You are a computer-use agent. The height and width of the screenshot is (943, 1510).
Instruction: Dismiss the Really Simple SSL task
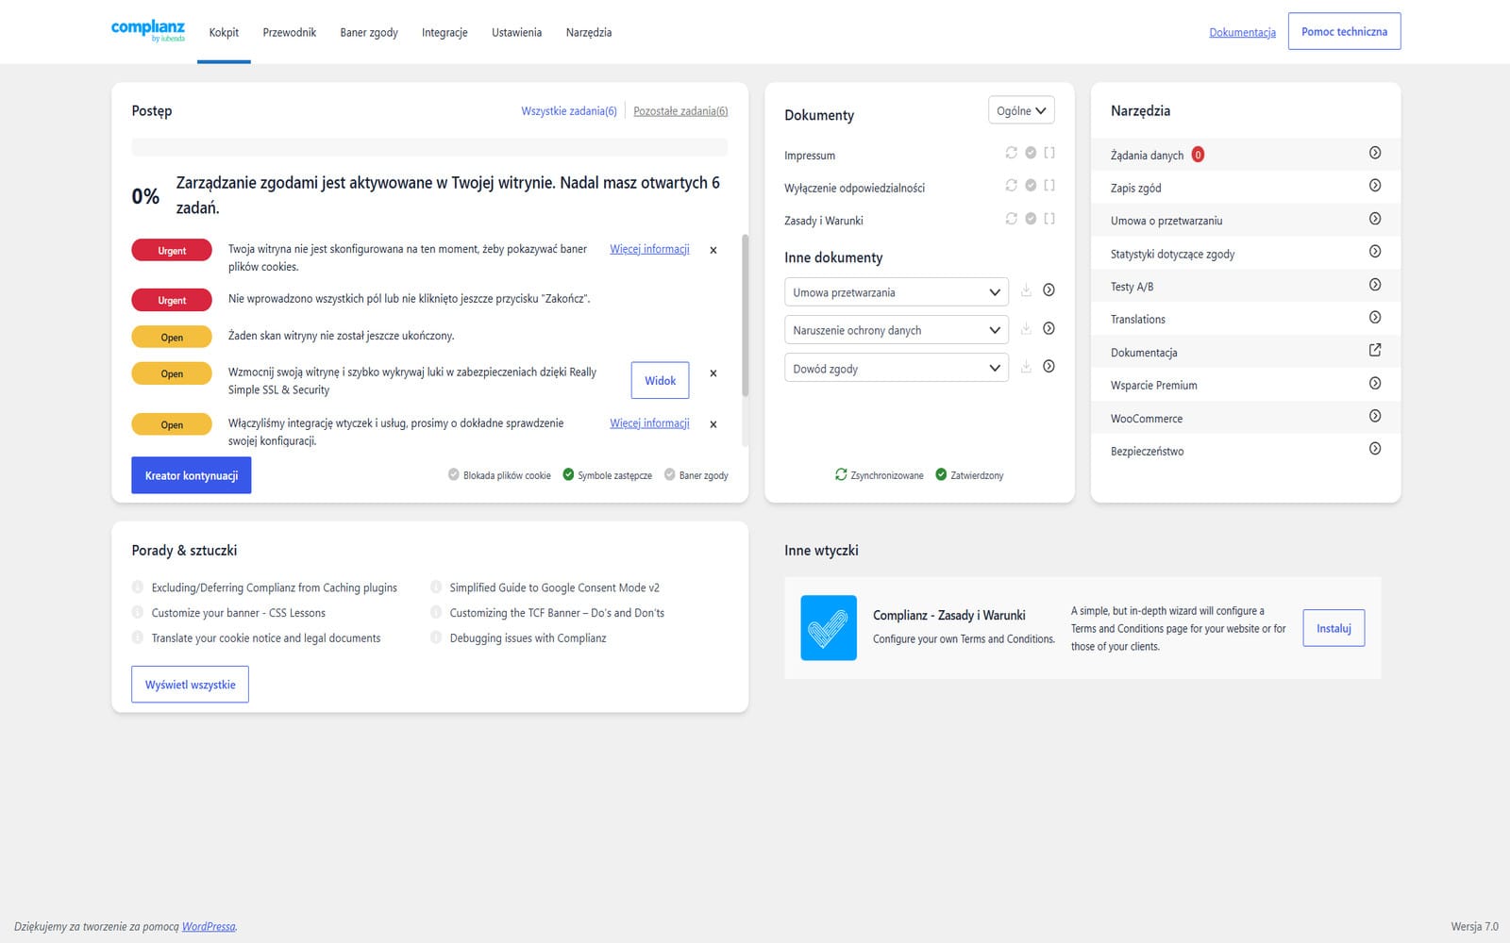click(x=713, y=374)
